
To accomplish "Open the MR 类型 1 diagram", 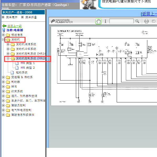I will pos(27,63).
